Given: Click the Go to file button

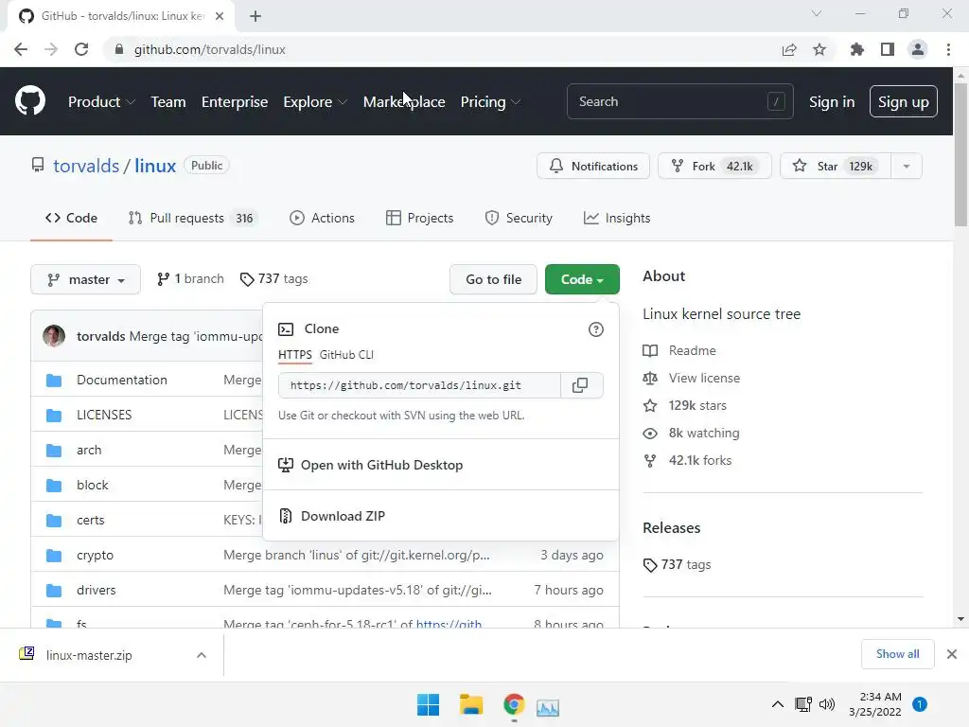Looking at the screenshot, I should click(x=493, y=279).
